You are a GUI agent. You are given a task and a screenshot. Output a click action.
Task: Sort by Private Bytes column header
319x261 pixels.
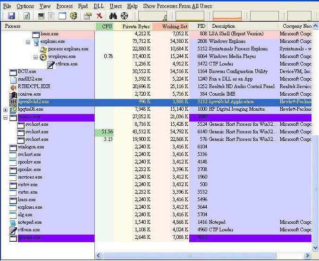point(133,26)
